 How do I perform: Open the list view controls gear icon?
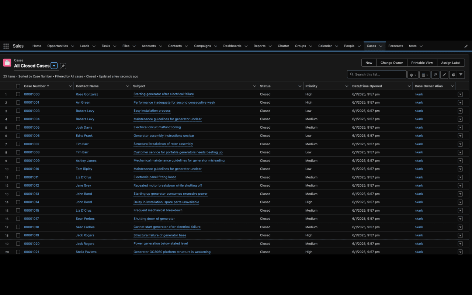pos(412,74)
